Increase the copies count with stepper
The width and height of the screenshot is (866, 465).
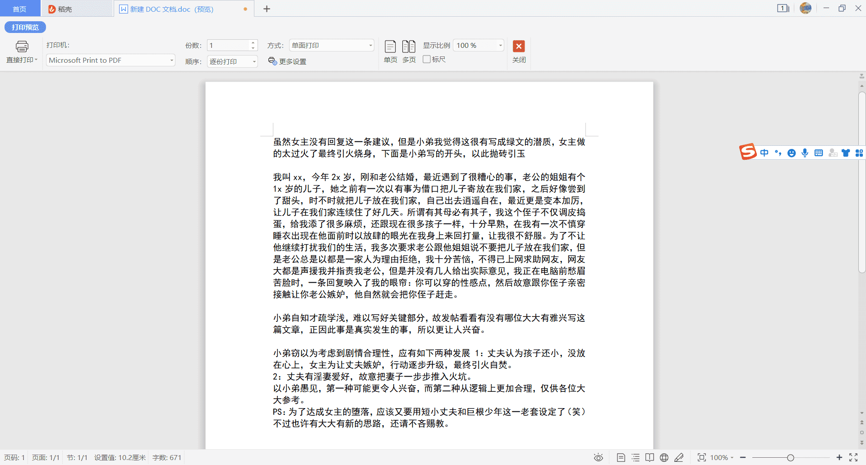tap(253, 43)
